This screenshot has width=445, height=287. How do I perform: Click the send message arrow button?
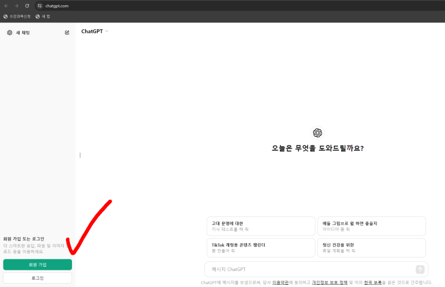coord(420,269)
